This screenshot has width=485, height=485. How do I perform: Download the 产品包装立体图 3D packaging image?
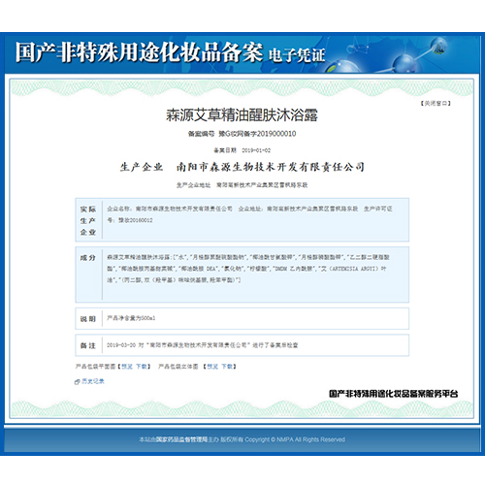point(227,367)
